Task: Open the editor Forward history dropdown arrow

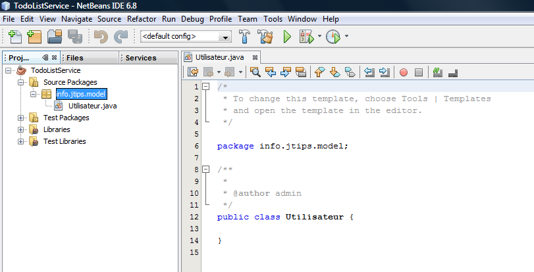Action: (240, 72)
